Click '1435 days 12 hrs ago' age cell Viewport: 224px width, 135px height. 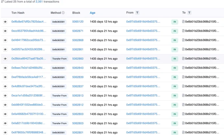tap(104, 22)
